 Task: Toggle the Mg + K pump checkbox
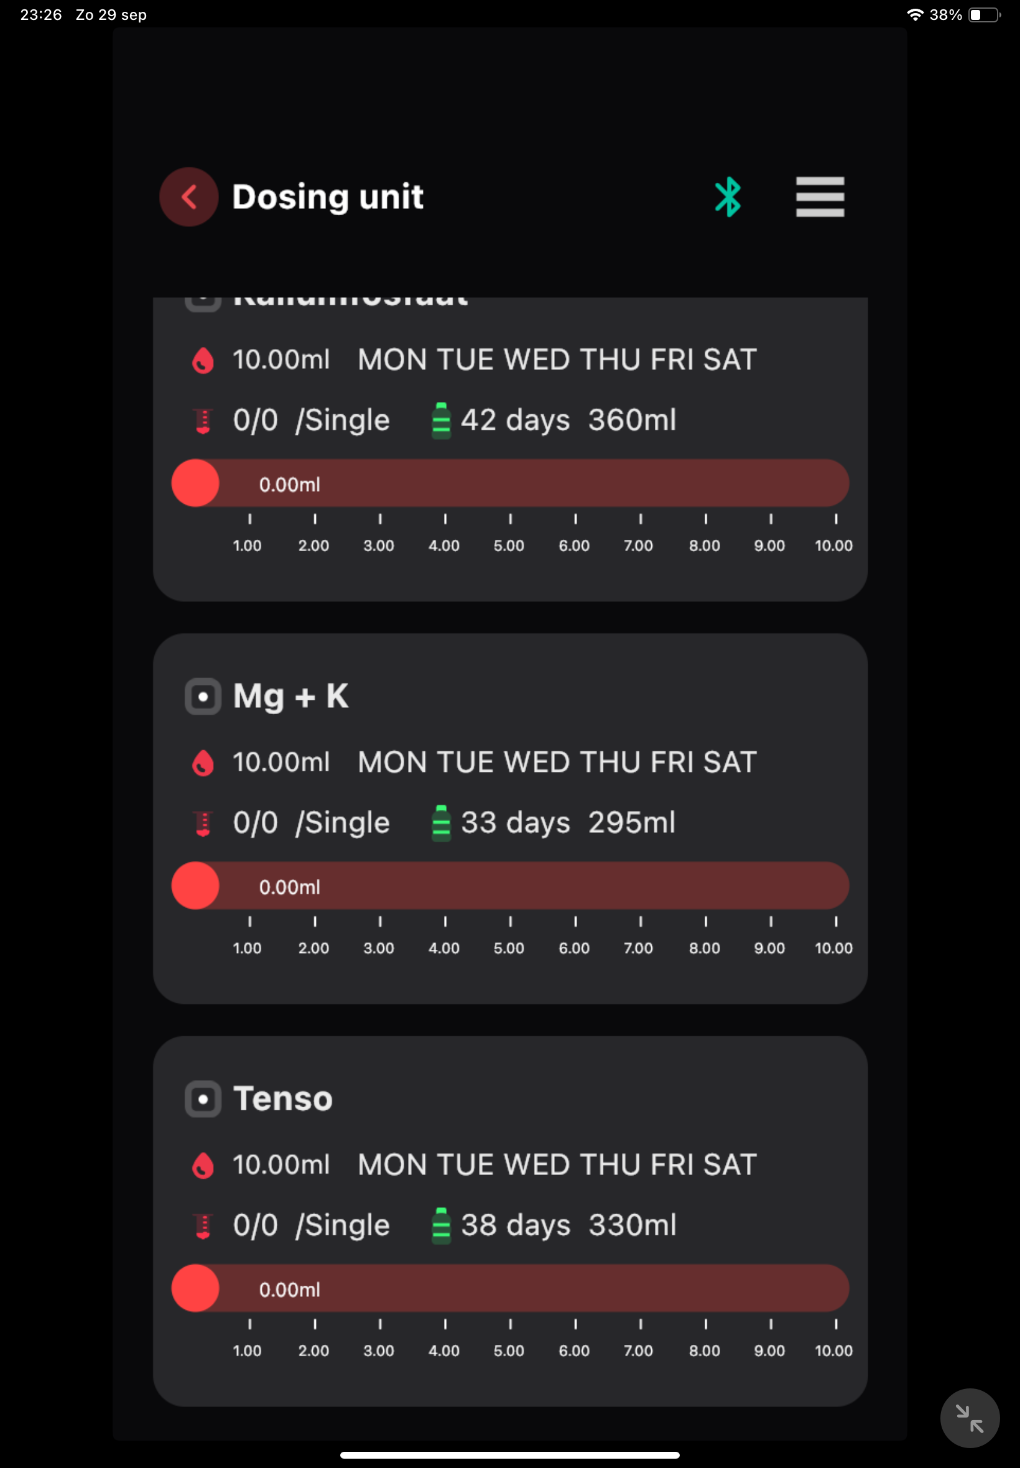(203, 696)
